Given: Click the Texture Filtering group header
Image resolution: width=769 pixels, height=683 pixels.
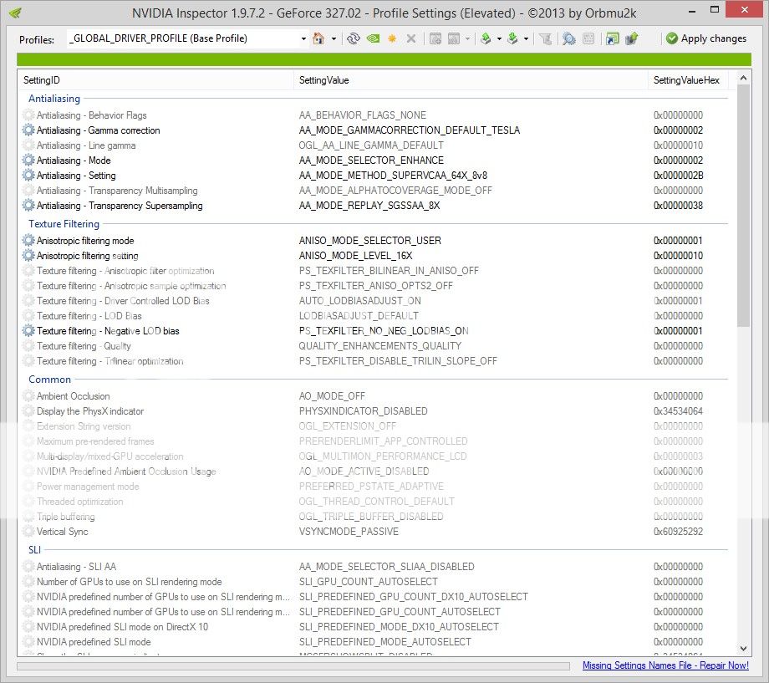Looking at the screenshot, I should tap(64, 224).
